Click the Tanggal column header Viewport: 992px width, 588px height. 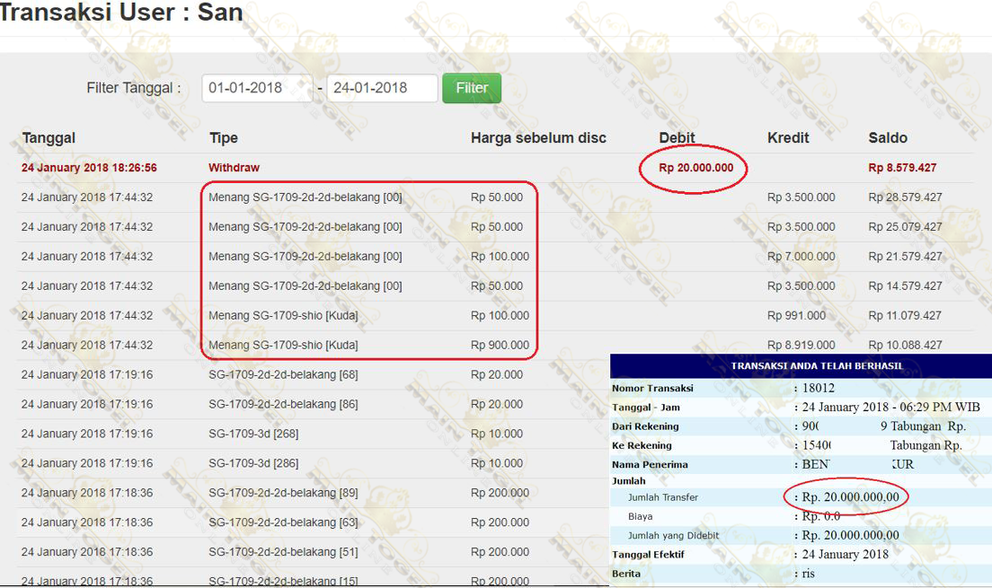[49, 138]
